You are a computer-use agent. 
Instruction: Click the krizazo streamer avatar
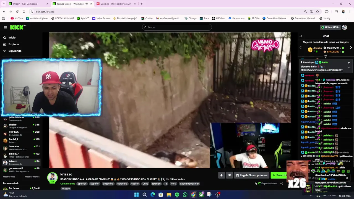click(52, 177)
